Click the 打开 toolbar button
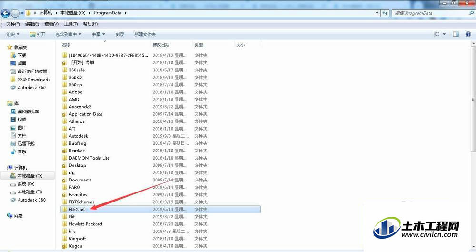 coord(38,34)
